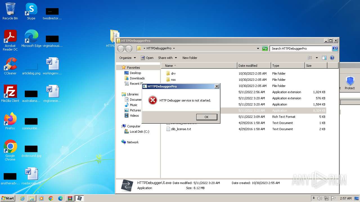Open Local Disk (C:) in navigation pane
The height and width of the screenshot is (202, 360).
click(139, 132)
